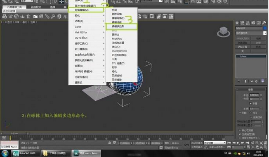
Task: Open the NURBS Editing submenu
Action: click(x=87, y=71)
